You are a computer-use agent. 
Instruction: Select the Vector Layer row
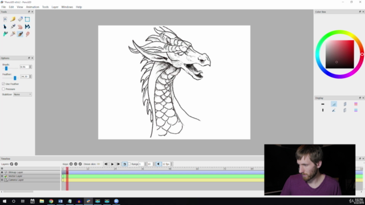[x=30, y=176]
